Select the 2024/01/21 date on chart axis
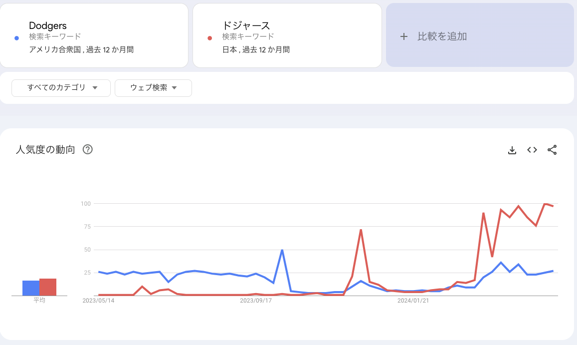577x345 pixels. coord(413,301)
